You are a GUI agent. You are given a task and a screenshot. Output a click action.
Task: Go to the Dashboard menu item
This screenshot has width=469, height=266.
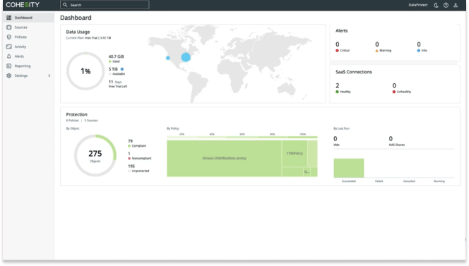(28, 18)
